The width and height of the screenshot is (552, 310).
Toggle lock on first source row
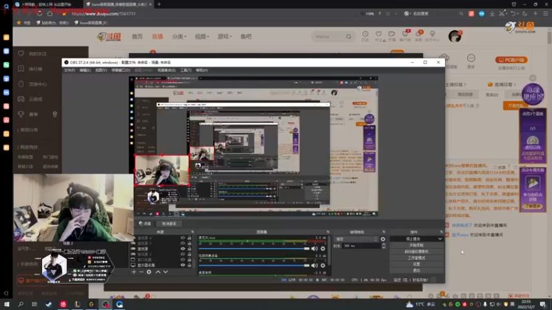[189, 238]
